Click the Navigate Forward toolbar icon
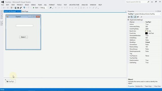 (8, 8)
